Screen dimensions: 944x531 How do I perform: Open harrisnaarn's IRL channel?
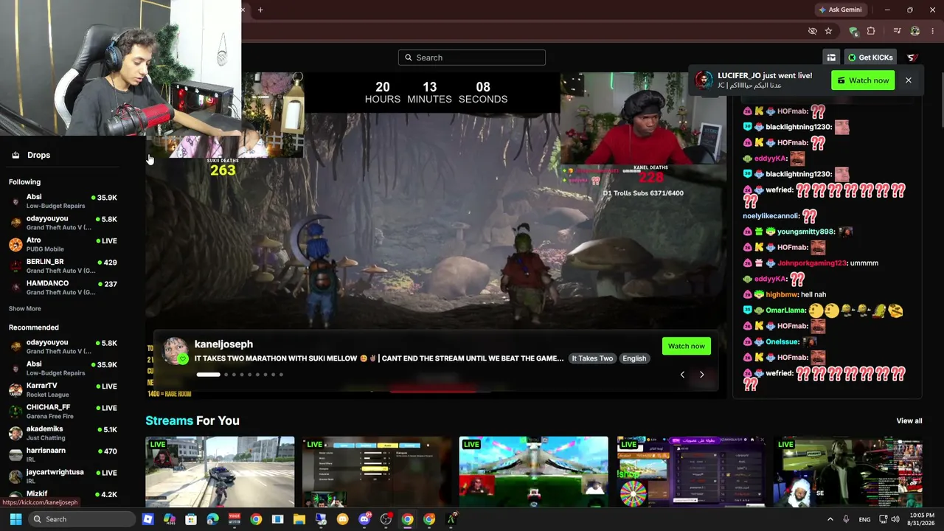pyautogui.click(x=63, y=454)
